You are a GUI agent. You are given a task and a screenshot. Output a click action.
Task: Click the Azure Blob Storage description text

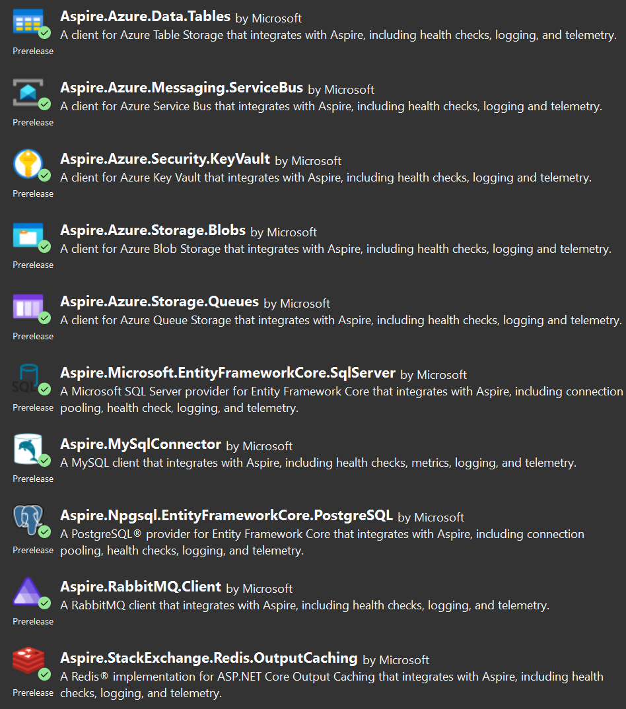click(335, 249)
